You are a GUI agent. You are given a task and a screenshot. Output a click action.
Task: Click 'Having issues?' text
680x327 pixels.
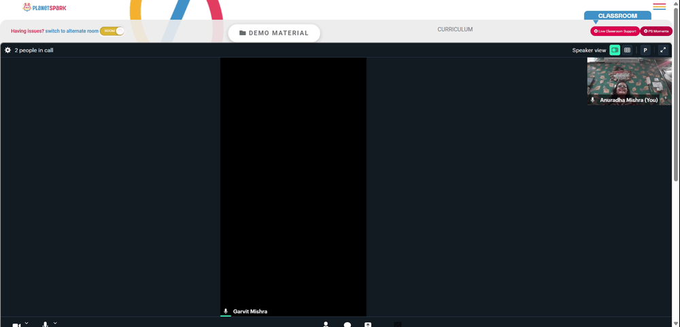(x=27, y=31)
